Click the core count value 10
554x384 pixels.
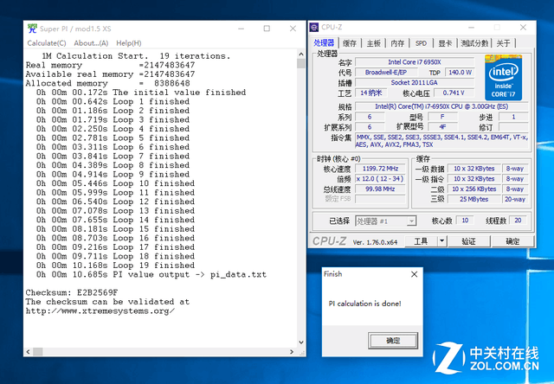(465, 221)
